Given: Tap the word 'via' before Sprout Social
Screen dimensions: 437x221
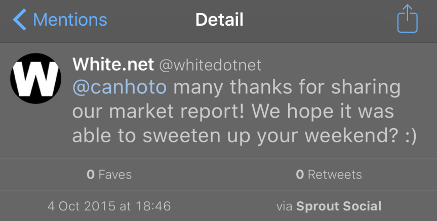Looking at the screenshot, I should [x=285, y=206].
